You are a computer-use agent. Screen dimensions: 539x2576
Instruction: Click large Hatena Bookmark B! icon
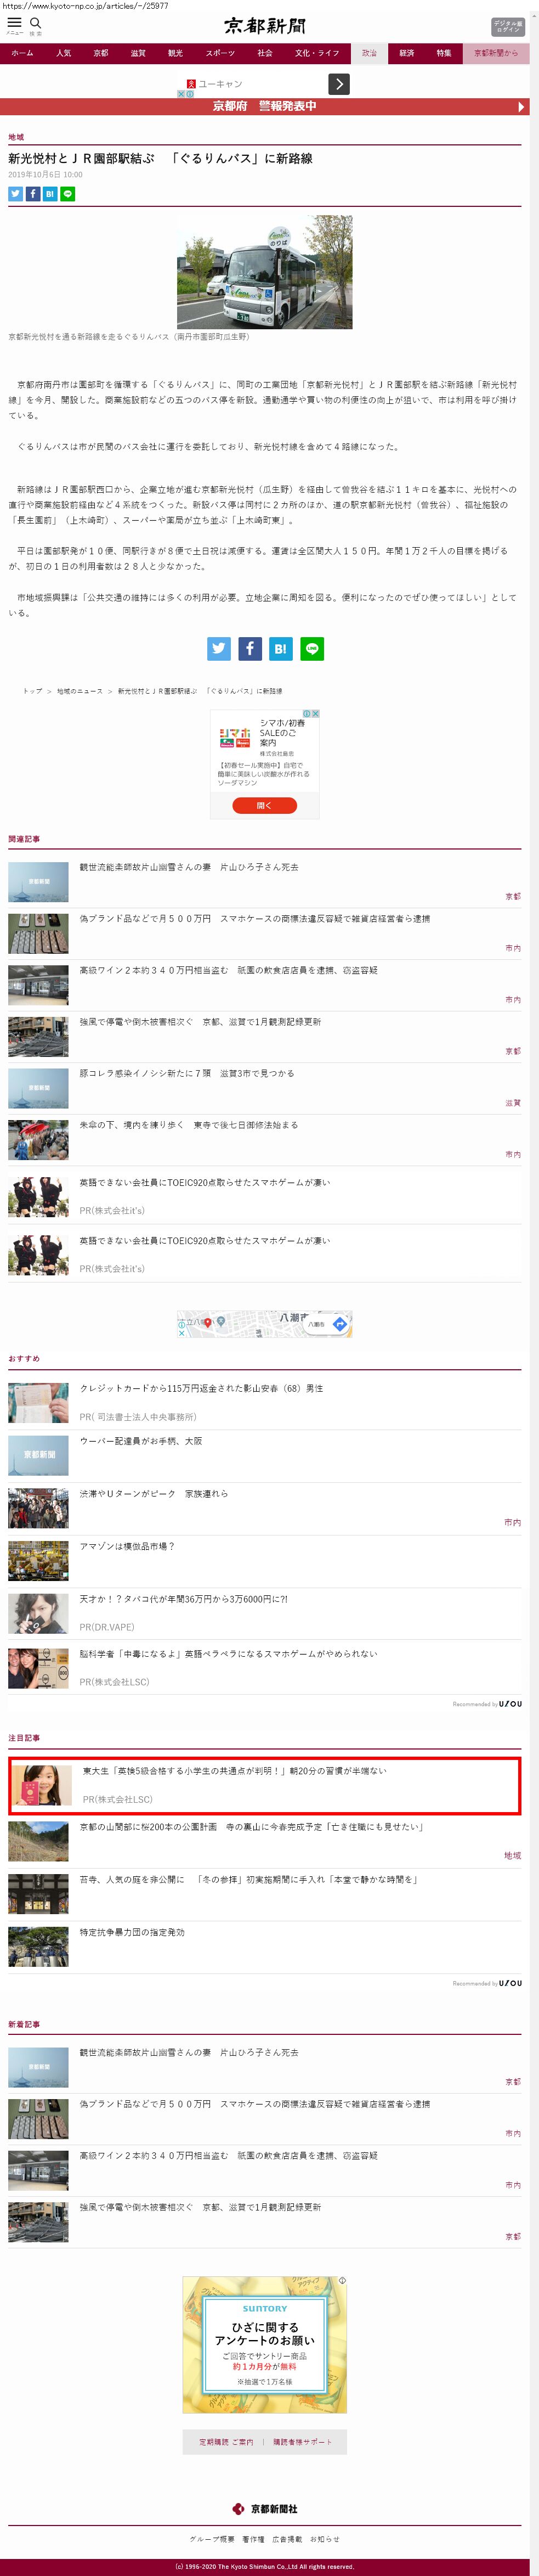280,649
